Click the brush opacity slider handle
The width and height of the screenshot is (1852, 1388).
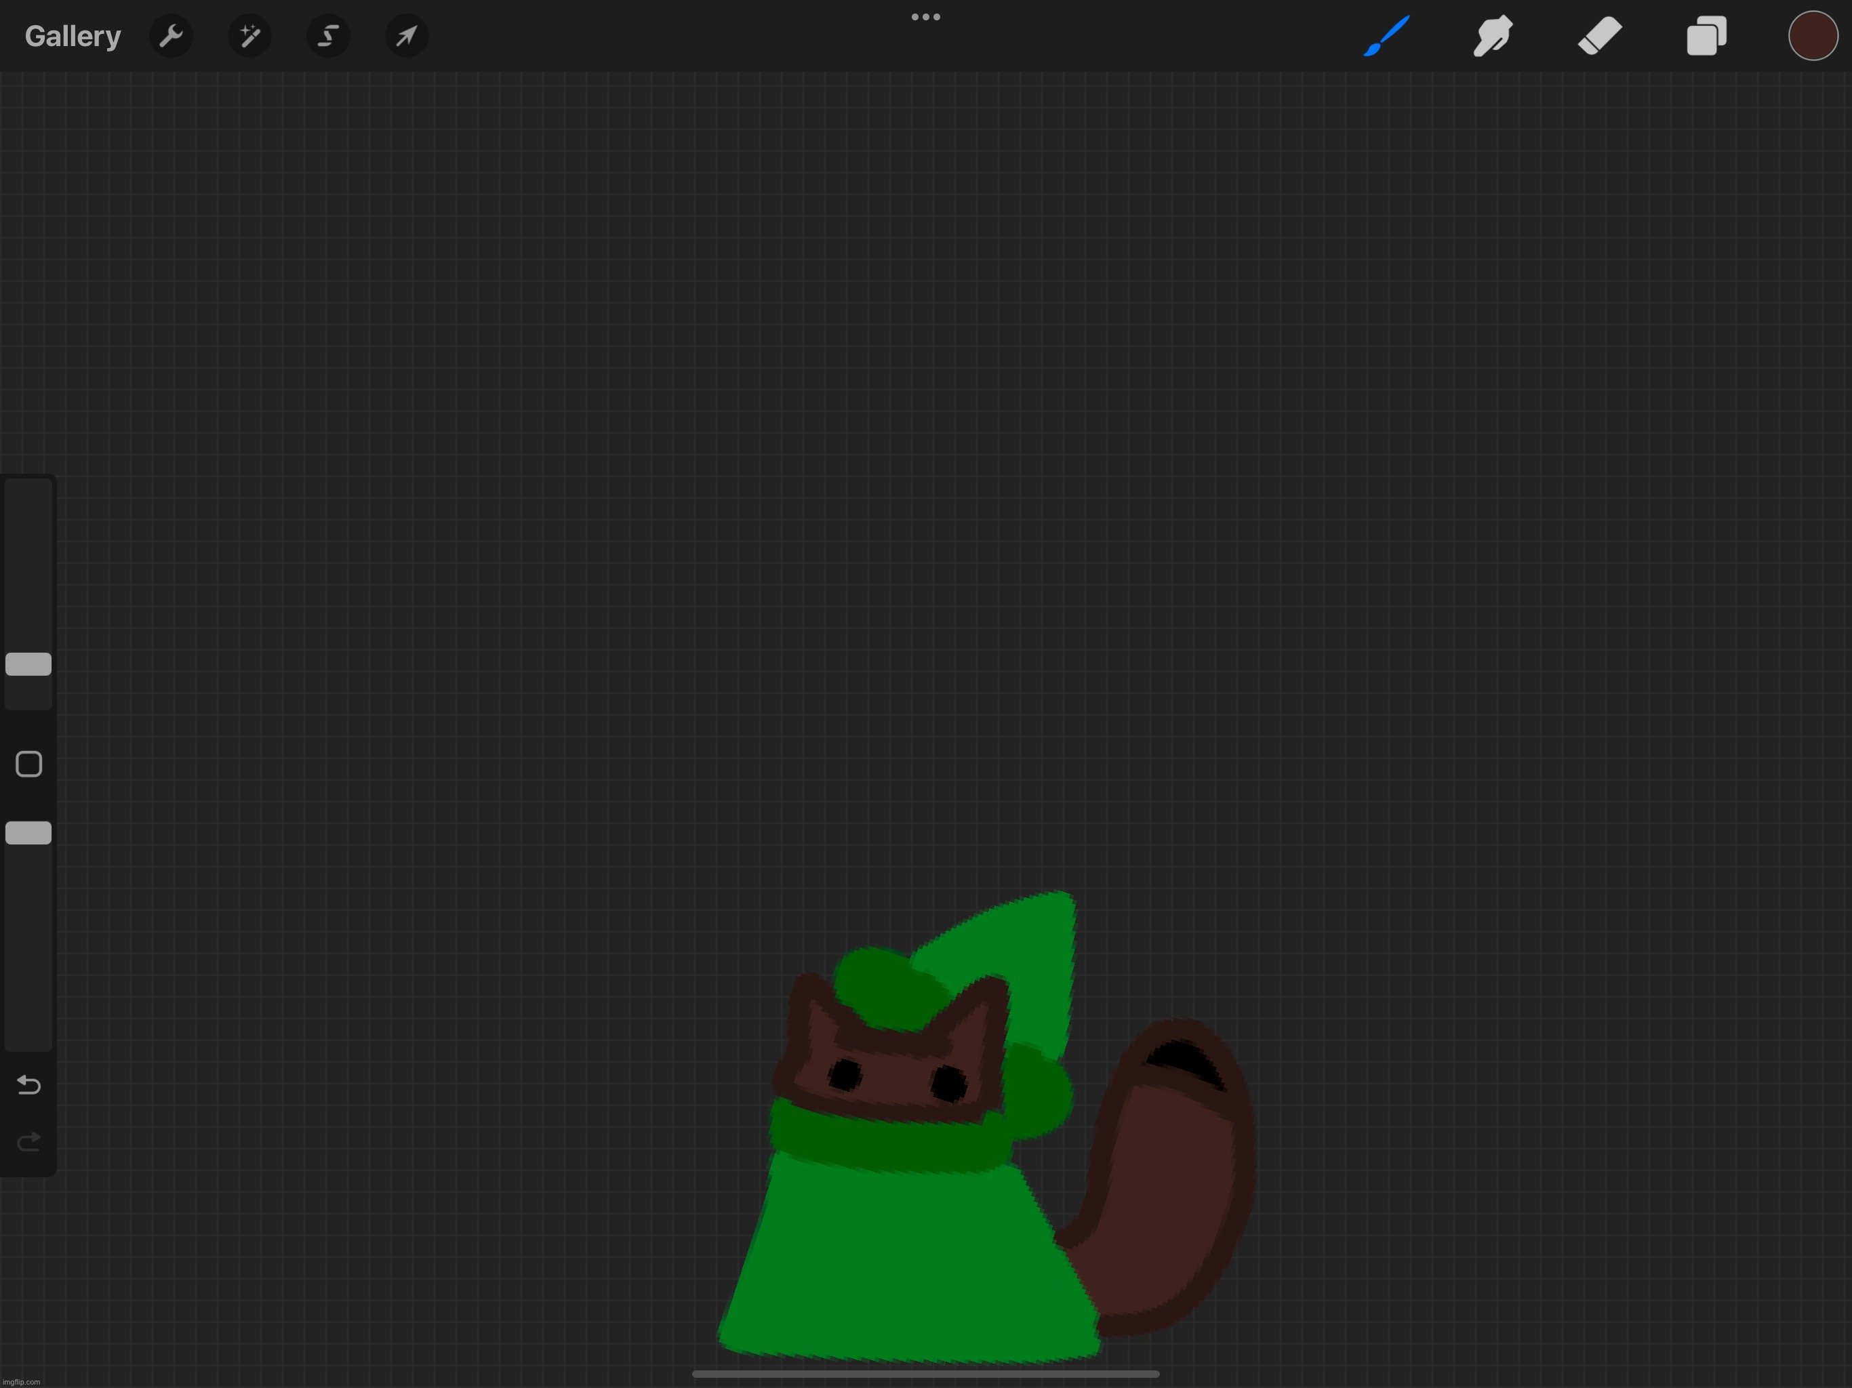(x=28, y=833)
